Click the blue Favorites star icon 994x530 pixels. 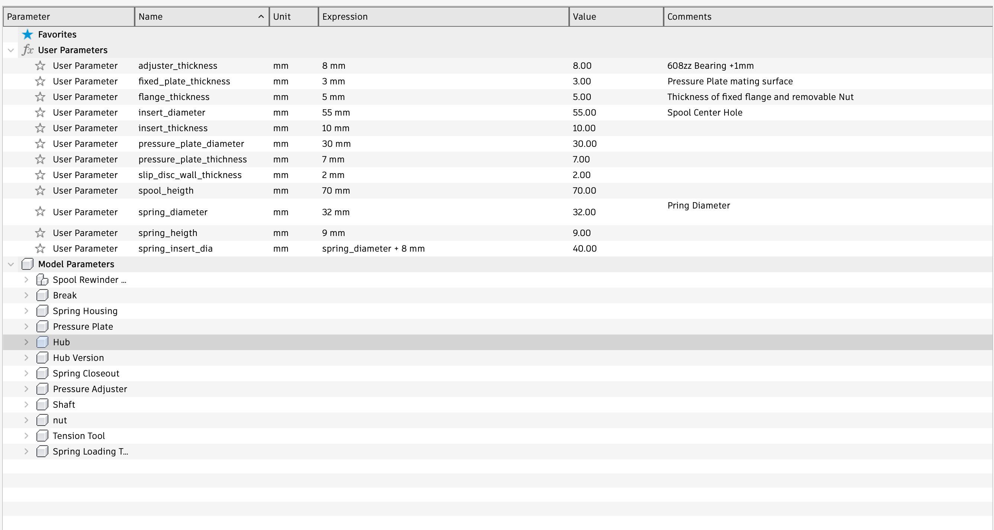point(28,34)
